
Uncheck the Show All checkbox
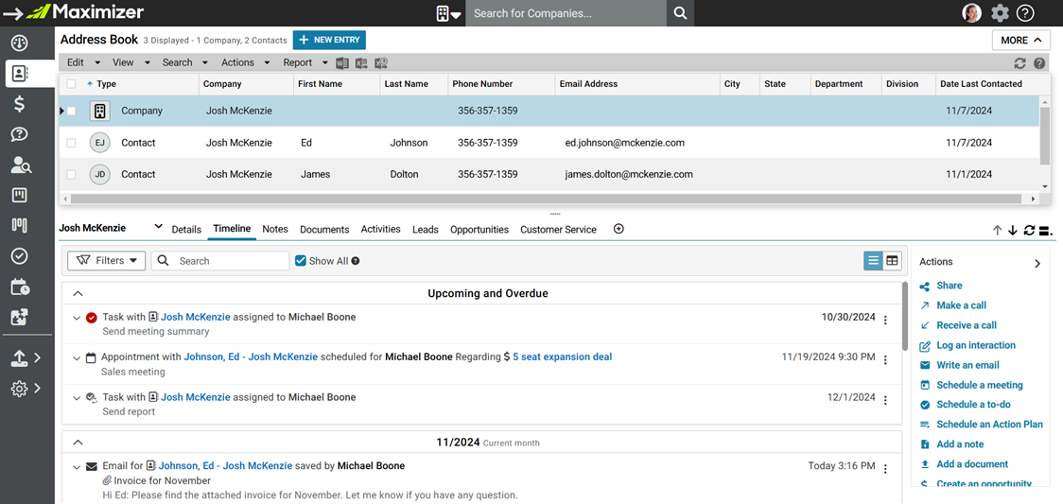301,261
